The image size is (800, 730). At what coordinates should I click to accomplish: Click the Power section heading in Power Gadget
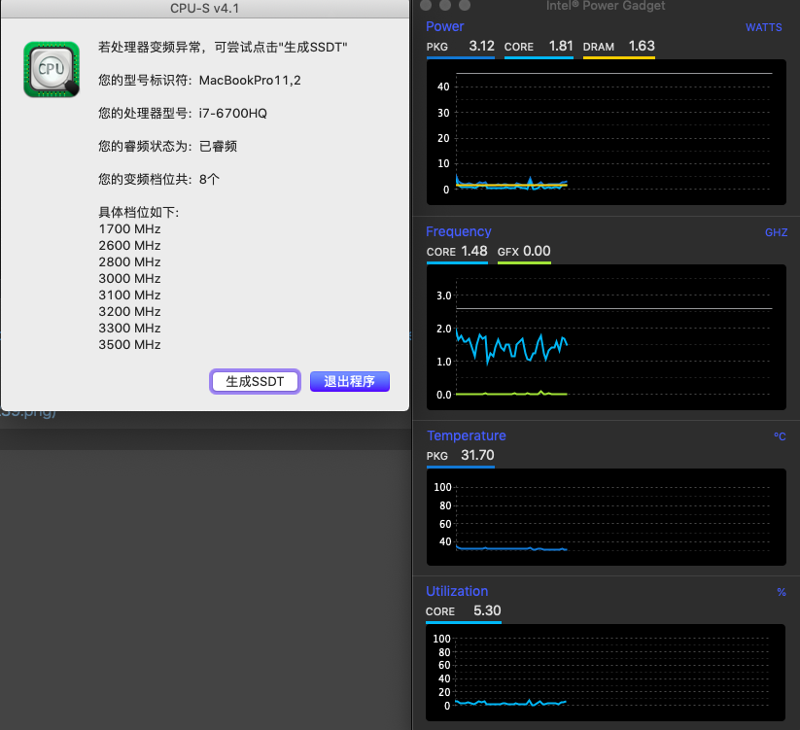pos(445,26)
